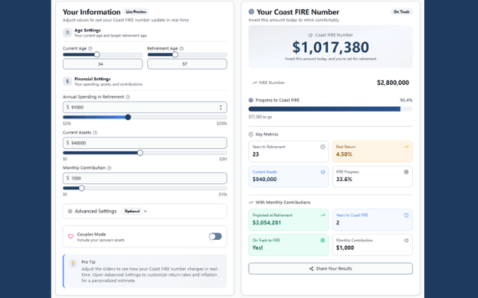Click the Advanced Settings chevron arrow

point(146,212)
